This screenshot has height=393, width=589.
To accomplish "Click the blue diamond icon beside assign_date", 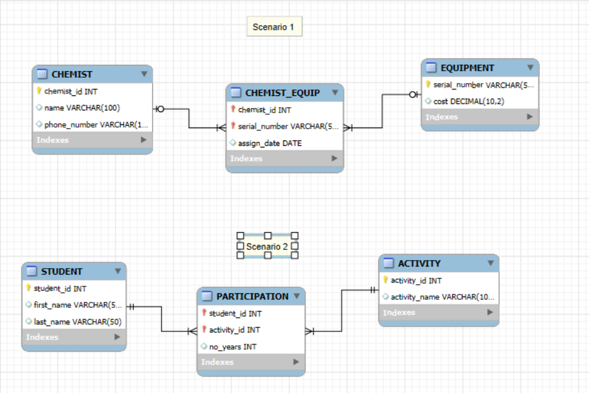I will (x=232, y=143).
